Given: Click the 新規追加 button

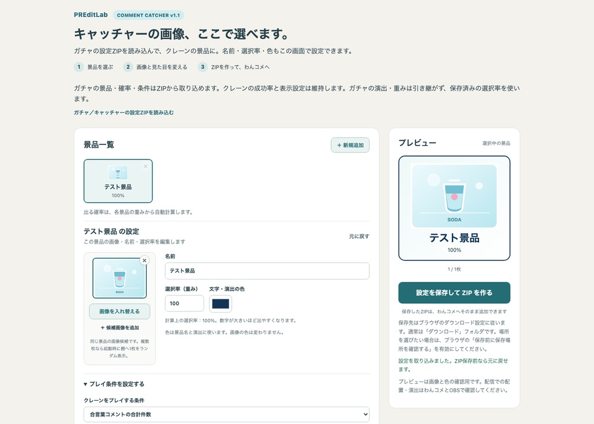Looking at the screenshot, I should tap(350, 145).
